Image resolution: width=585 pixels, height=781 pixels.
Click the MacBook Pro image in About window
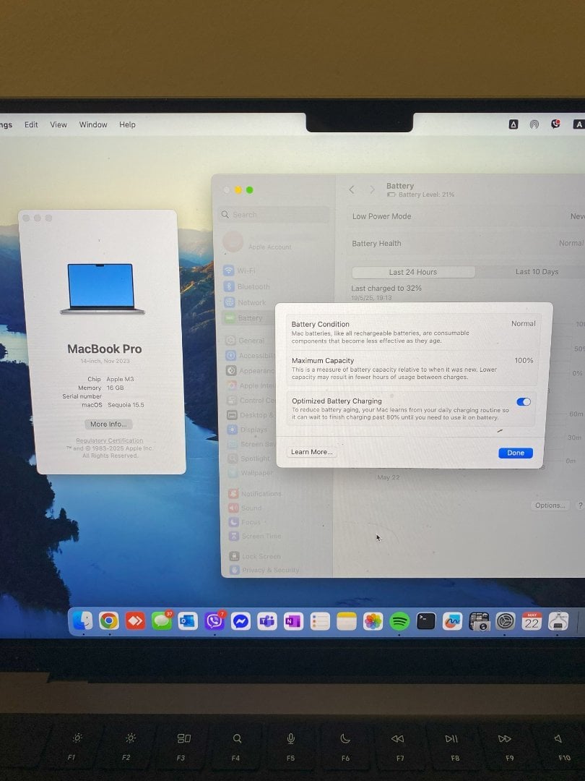click(102, 289)
